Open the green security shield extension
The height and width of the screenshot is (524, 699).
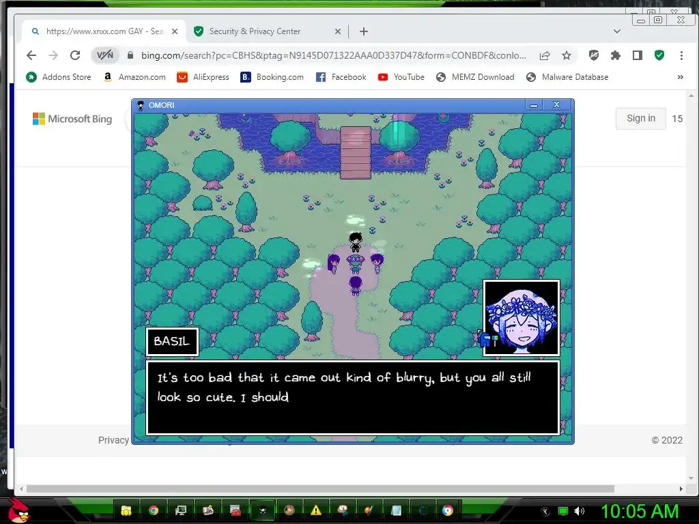tap(659, 55)
